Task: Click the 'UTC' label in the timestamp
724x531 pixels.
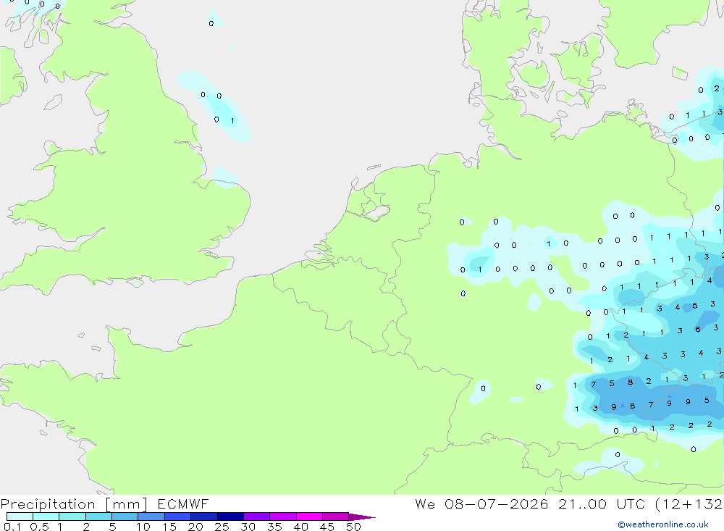Action: 631,503
